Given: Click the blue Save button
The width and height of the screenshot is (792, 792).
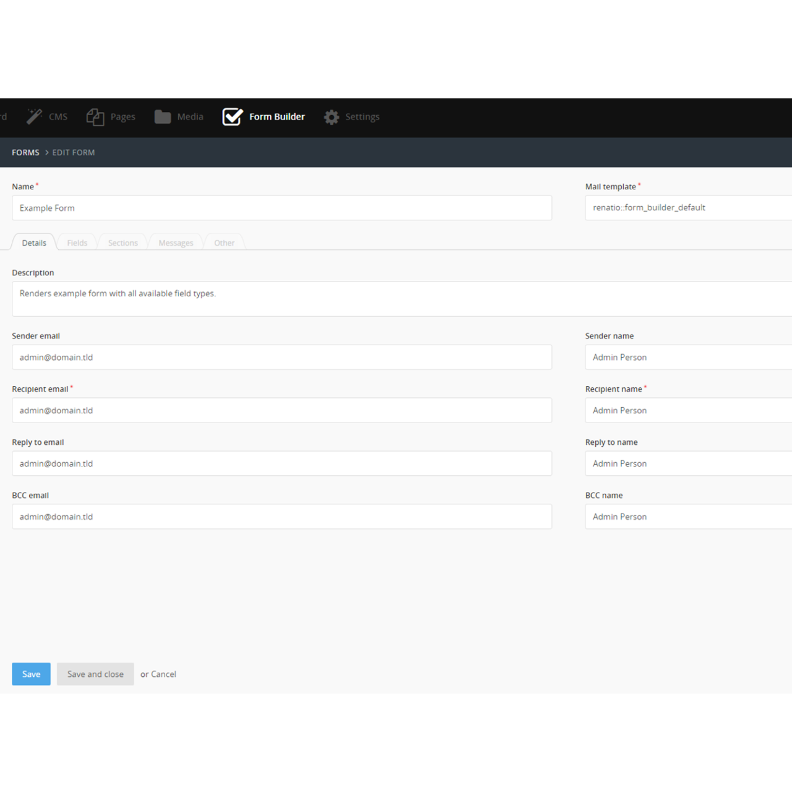Looking at the screenshot, I should point(31,674).
